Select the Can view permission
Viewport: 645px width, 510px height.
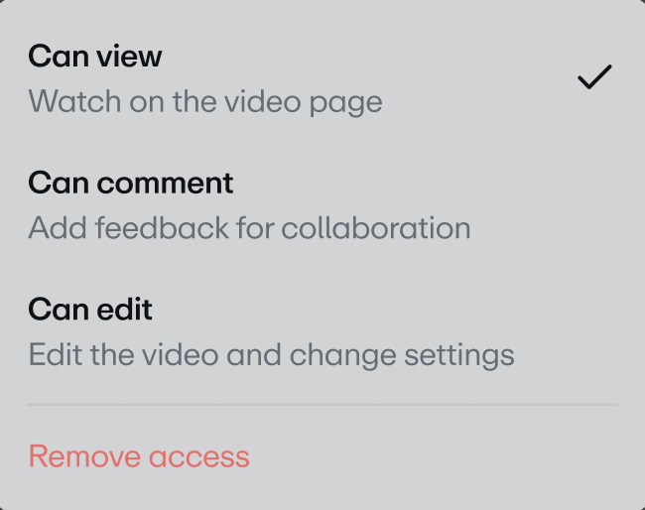pos(95,57)
